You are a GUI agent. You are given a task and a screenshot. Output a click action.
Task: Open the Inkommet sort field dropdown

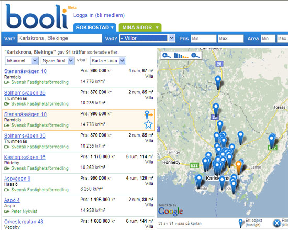pyautogui.click(x=21, y=61)
